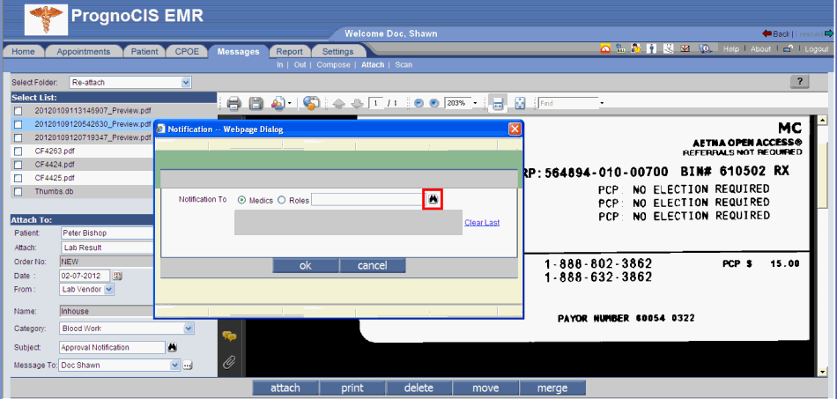This screenshot has width=837, height=399.
Task: Open the share icon dropdown arrow
Action: pyautogui.click(x=290, y=103)
